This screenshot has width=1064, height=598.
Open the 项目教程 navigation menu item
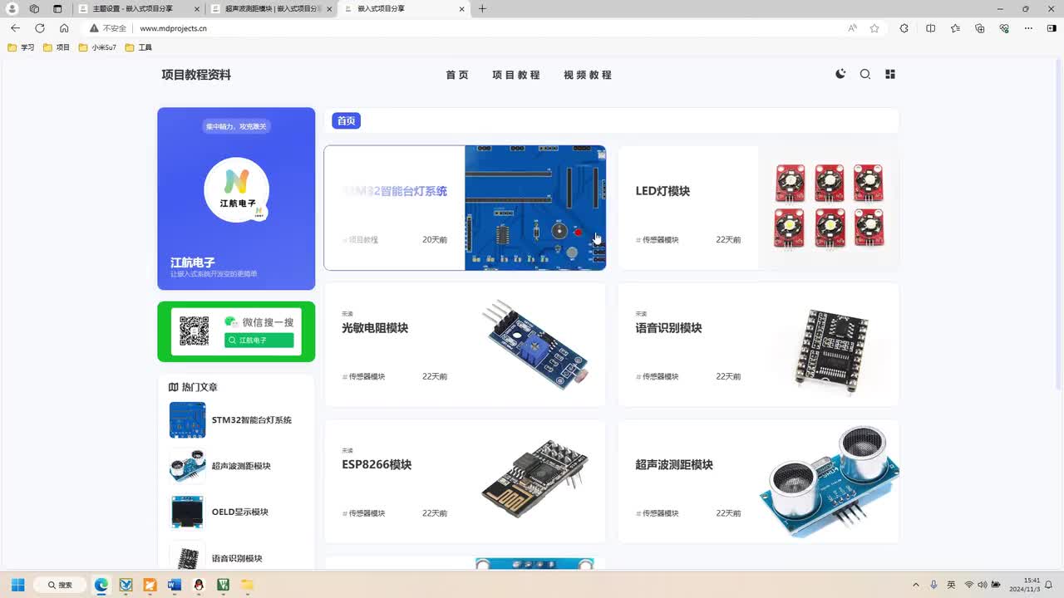point(516,75)
